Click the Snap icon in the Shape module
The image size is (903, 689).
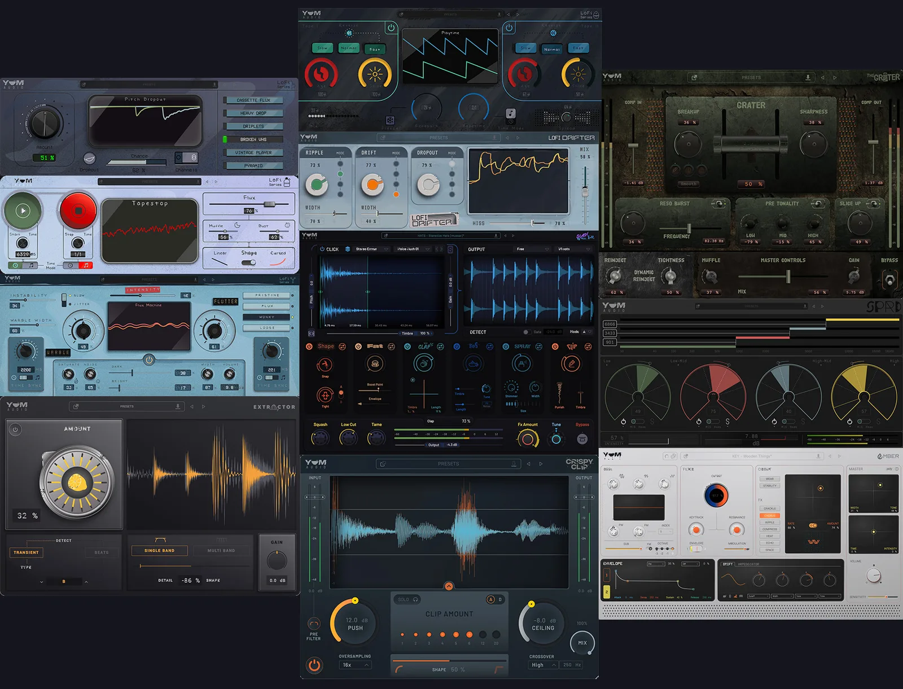325,365
